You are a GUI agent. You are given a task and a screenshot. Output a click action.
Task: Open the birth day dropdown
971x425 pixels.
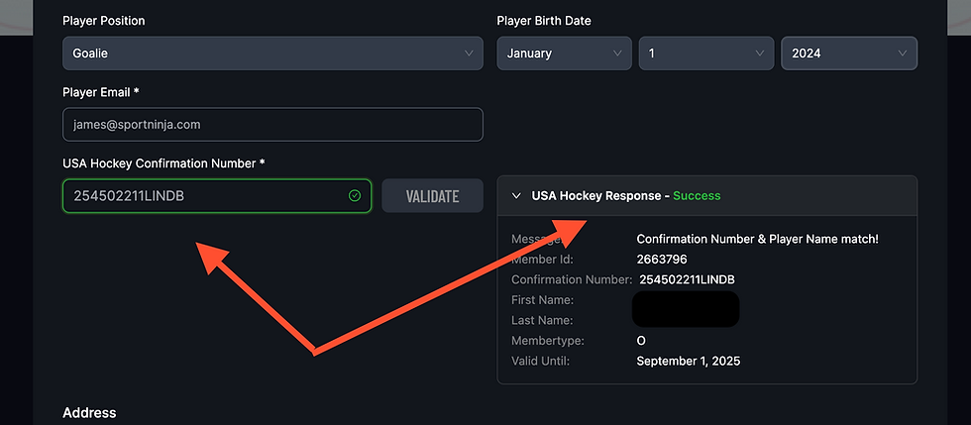pyautogui.click(x=705, y=53)
